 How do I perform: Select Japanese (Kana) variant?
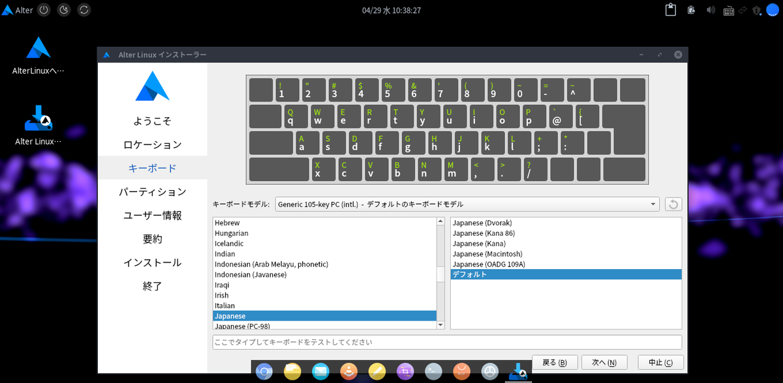[x=566, y=244]
